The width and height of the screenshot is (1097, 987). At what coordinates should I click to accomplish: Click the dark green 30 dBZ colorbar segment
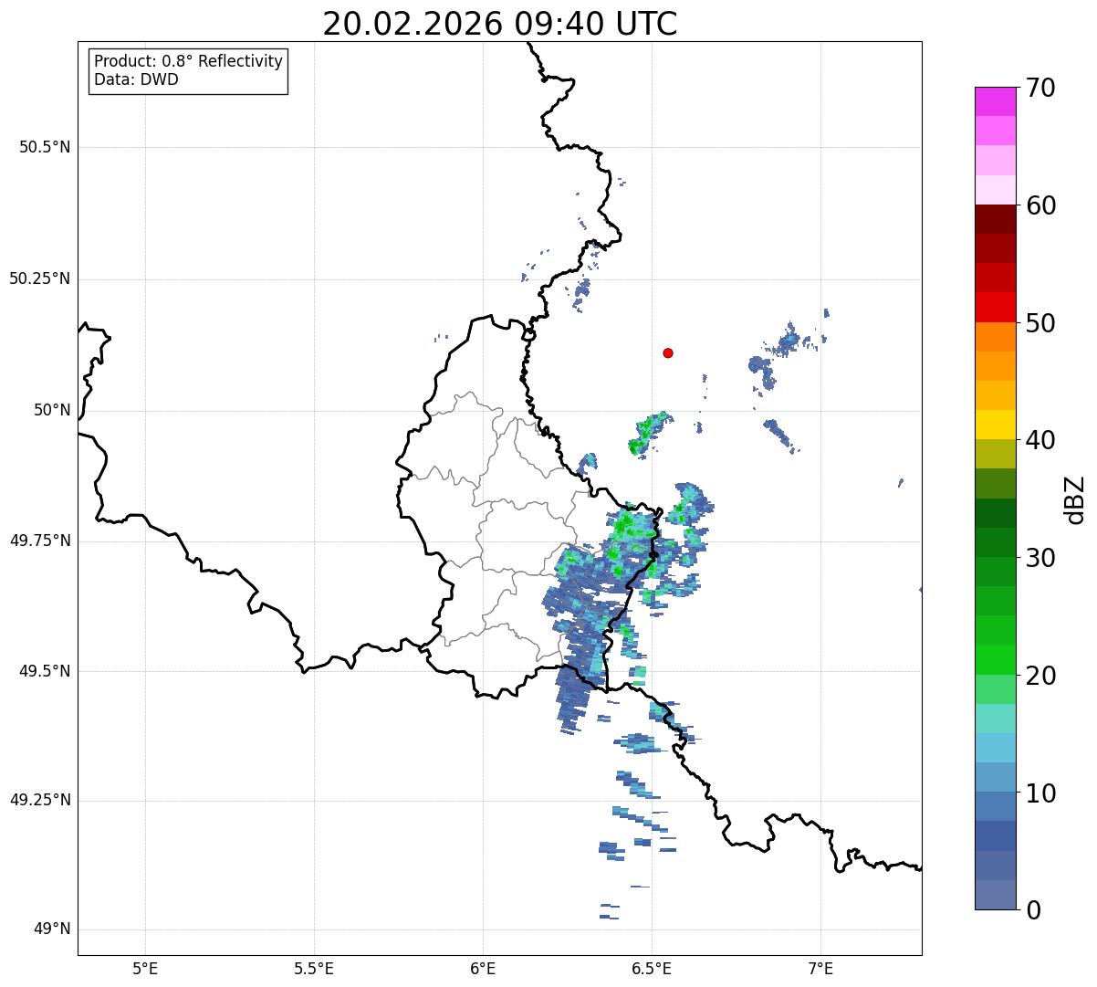coord(995,542)
